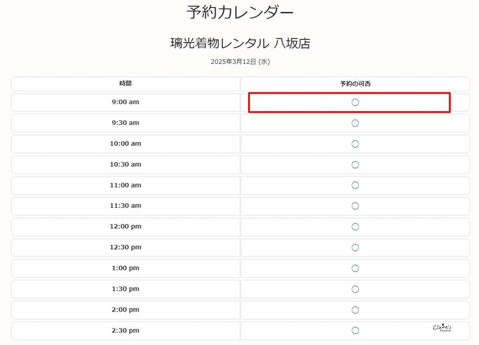The width and height of the screenshot is (479, 345).
Task: Click the date 2025年3月12日 (水)
Action: click(x=240, y=62)
